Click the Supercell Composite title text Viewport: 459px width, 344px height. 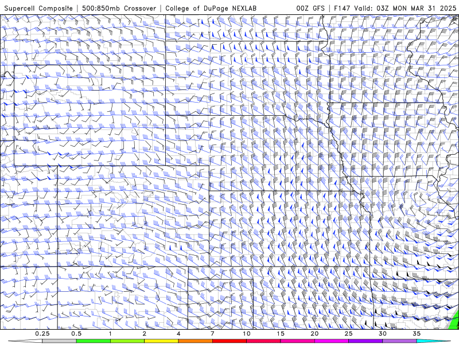(38, 8)
